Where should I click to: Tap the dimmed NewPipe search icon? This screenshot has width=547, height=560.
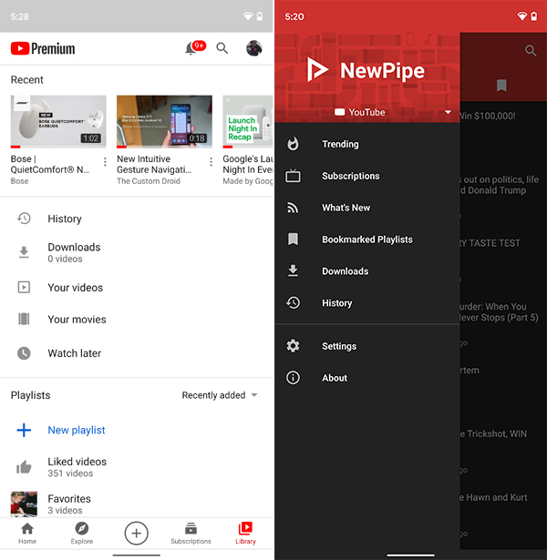(531, 51)
